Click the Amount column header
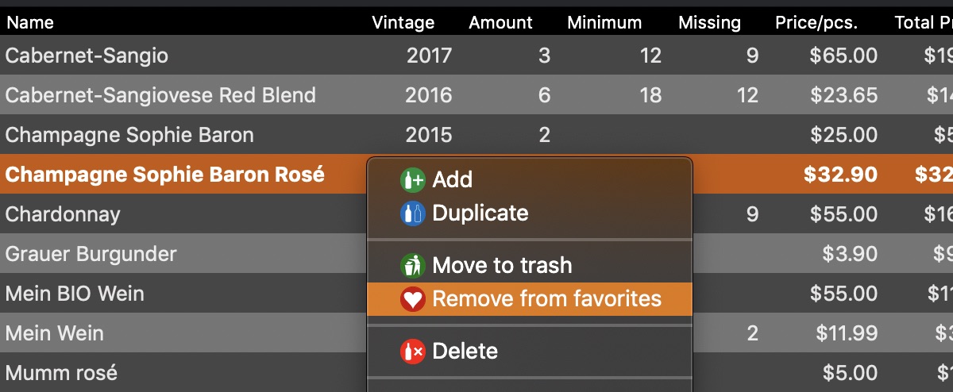The width and height of the screenshot is (953, 392). coord(501,22)
